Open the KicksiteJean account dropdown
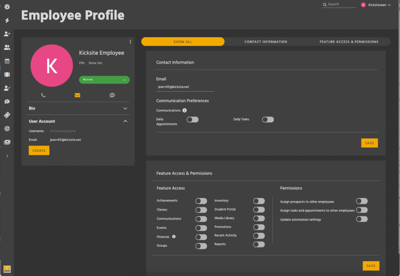The width and height of the screenshot is (400, 276). [376, 5]
